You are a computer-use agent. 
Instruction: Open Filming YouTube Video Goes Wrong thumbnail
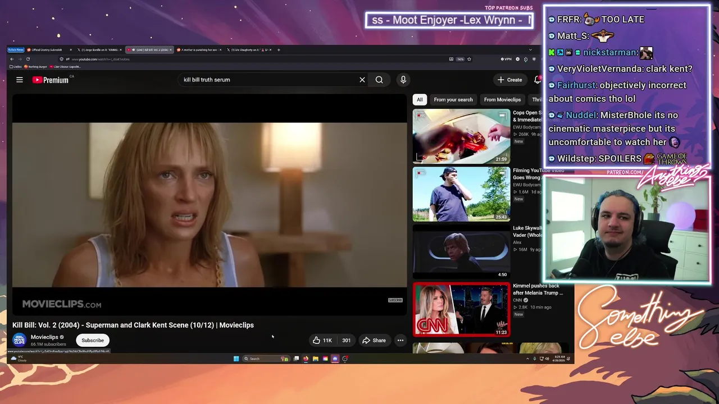click(462, 194)
